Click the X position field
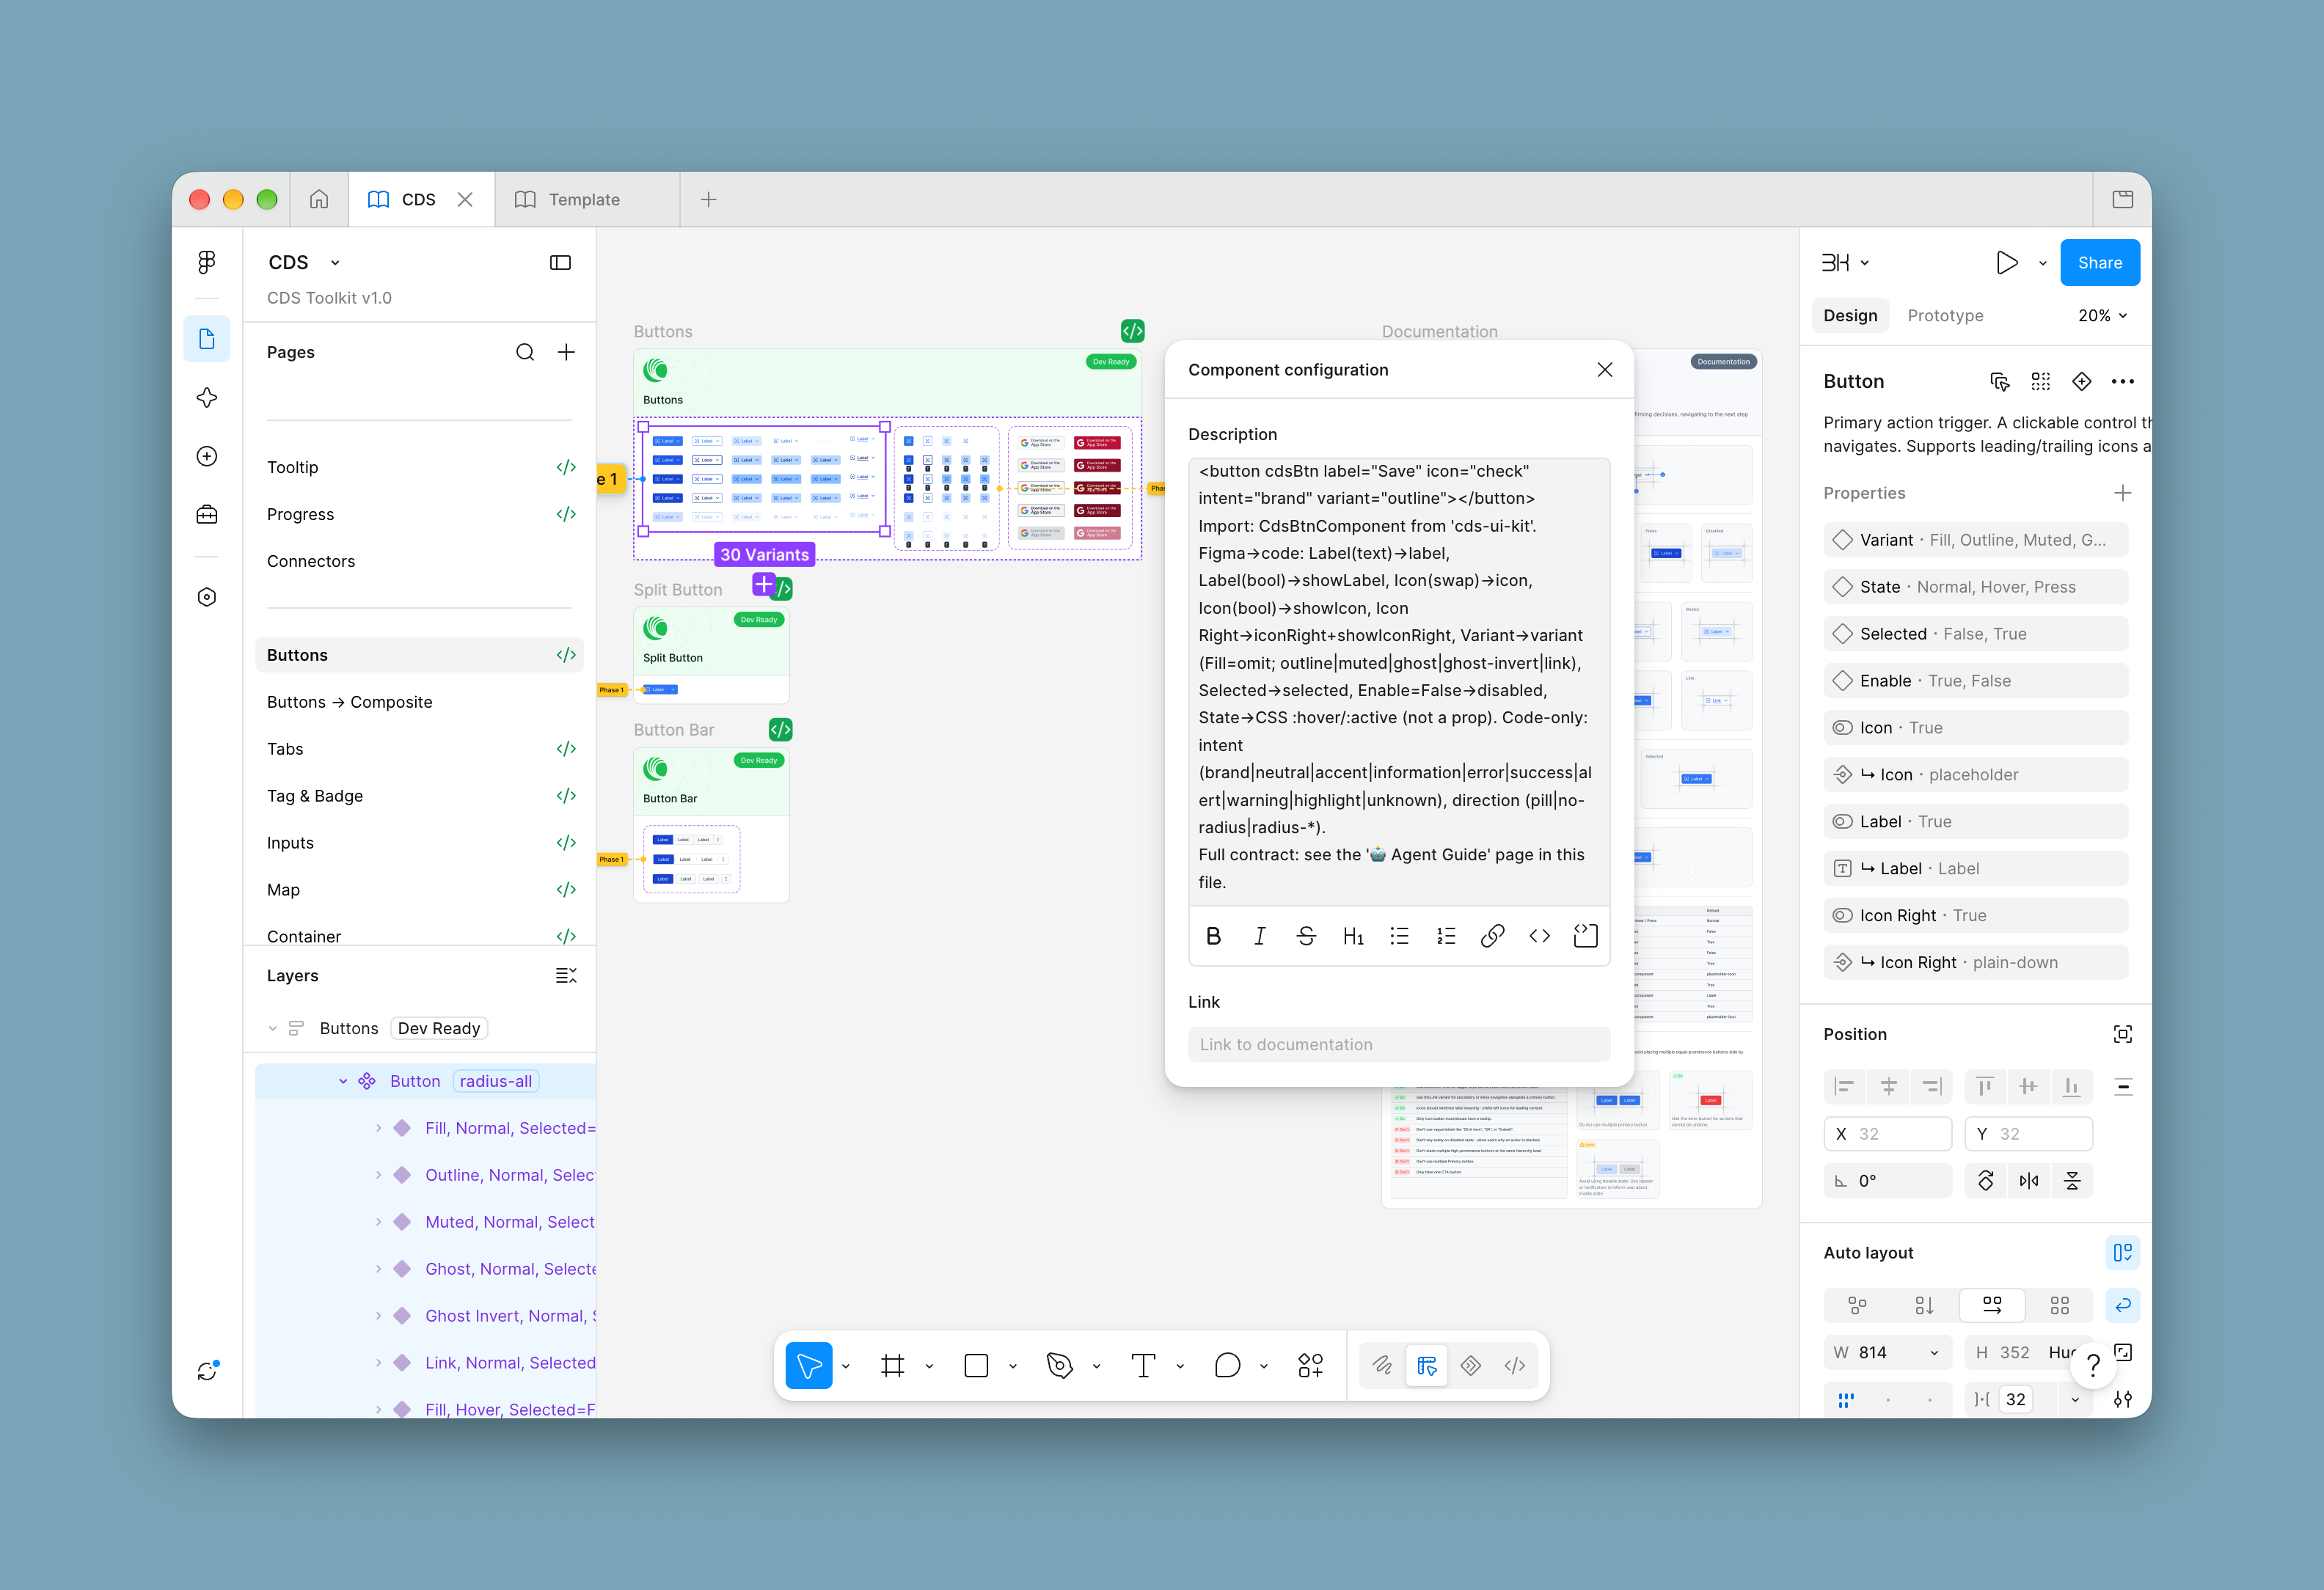 pos(1888,1134)
